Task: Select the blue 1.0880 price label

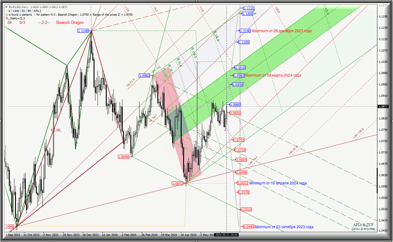Action: click(235, 105)
